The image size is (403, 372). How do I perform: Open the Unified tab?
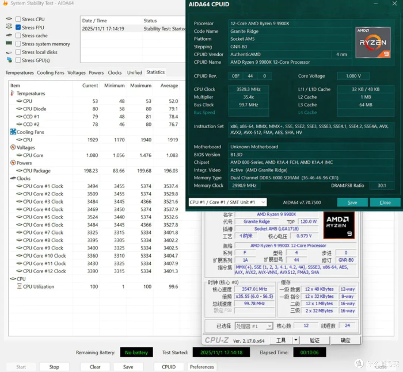[134, 73]
